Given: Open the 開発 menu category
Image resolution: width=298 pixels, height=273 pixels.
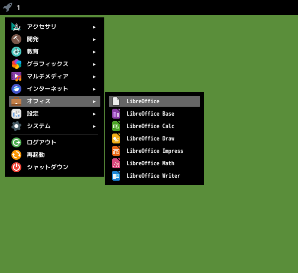Looking at the screenshot, I should tap(55, 39).
